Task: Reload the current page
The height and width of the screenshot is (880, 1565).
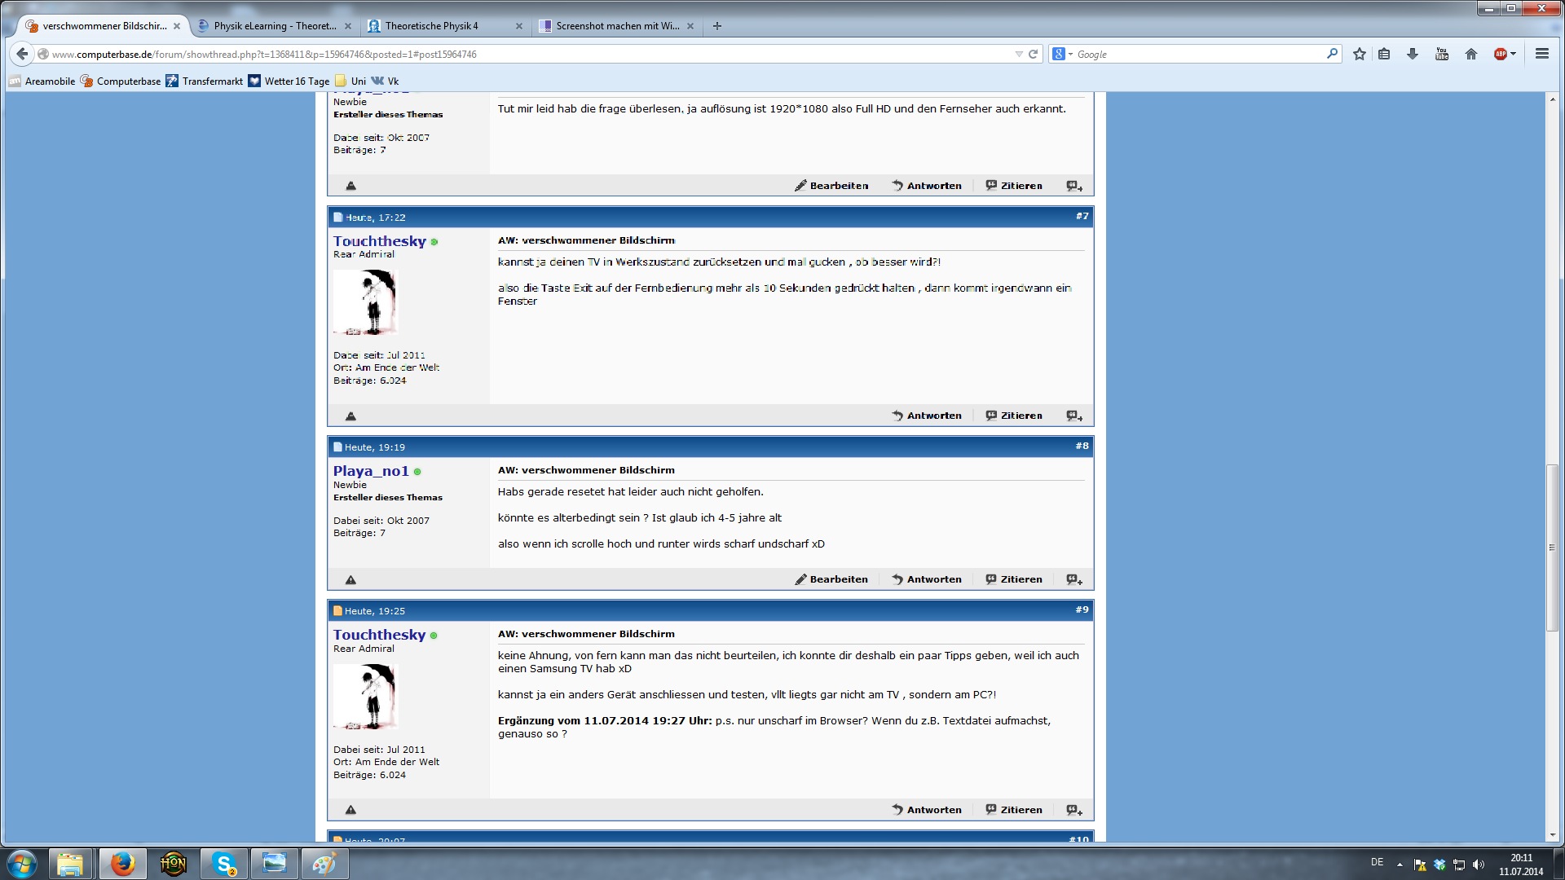Action: (x=1033, y=54)
